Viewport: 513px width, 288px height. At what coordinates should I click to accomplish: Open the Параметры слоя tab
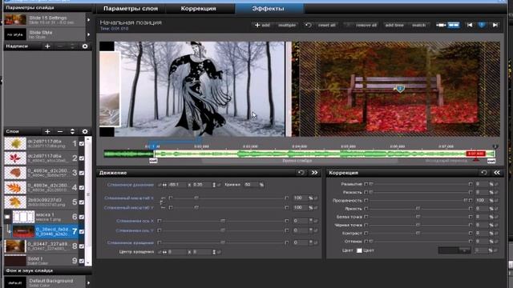pyautogui.click(x=131, y=9)
